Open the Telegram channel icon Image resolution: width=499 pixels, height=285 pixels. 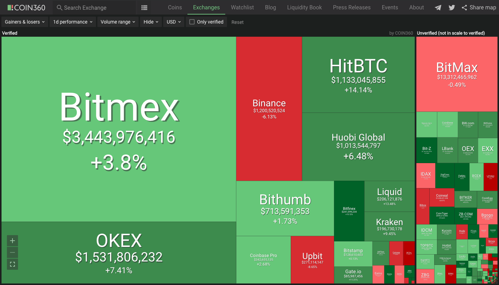[438, 8]
